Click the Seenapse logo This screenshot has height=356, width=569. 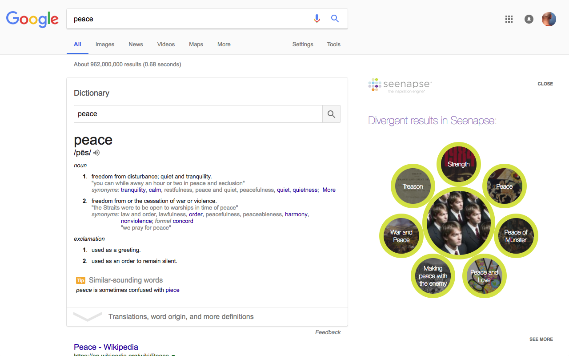pos(399,85)
